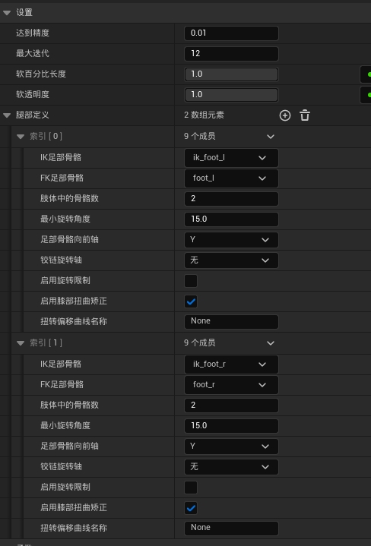The height and width of the screenshot is (546, 371).
Task: Toggle 软透明度 exposed pin indicator
Action: (x=366, y=95)
